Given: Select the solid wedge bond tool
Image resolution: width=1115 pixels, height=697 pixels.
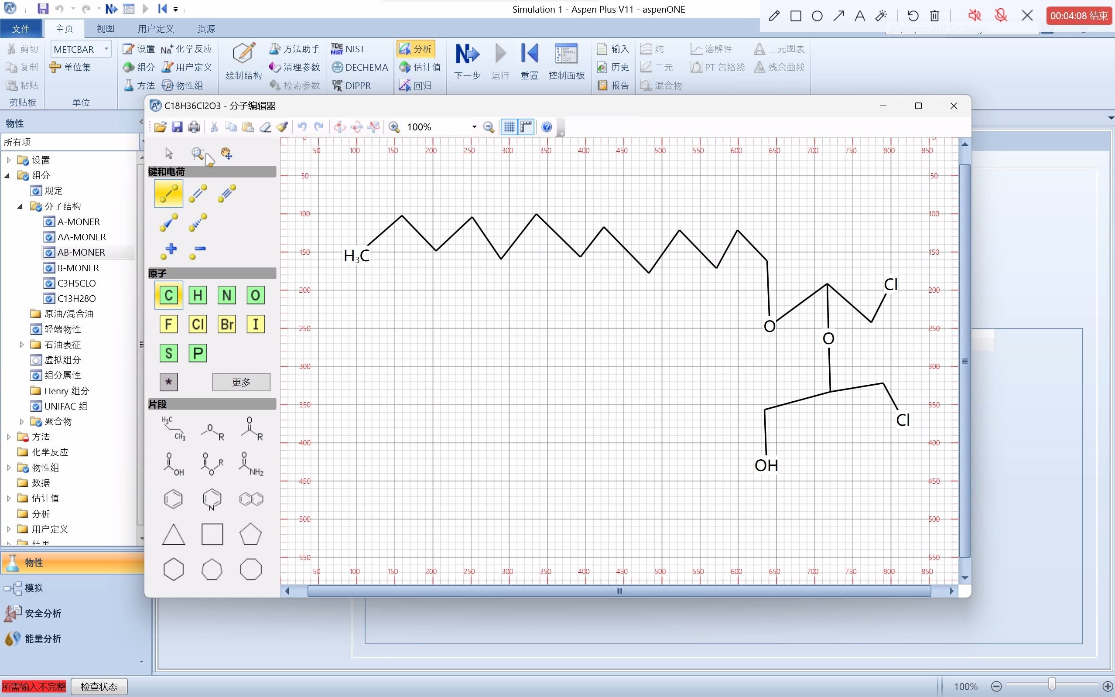Looking at the screenshot, I should point(169,222).
